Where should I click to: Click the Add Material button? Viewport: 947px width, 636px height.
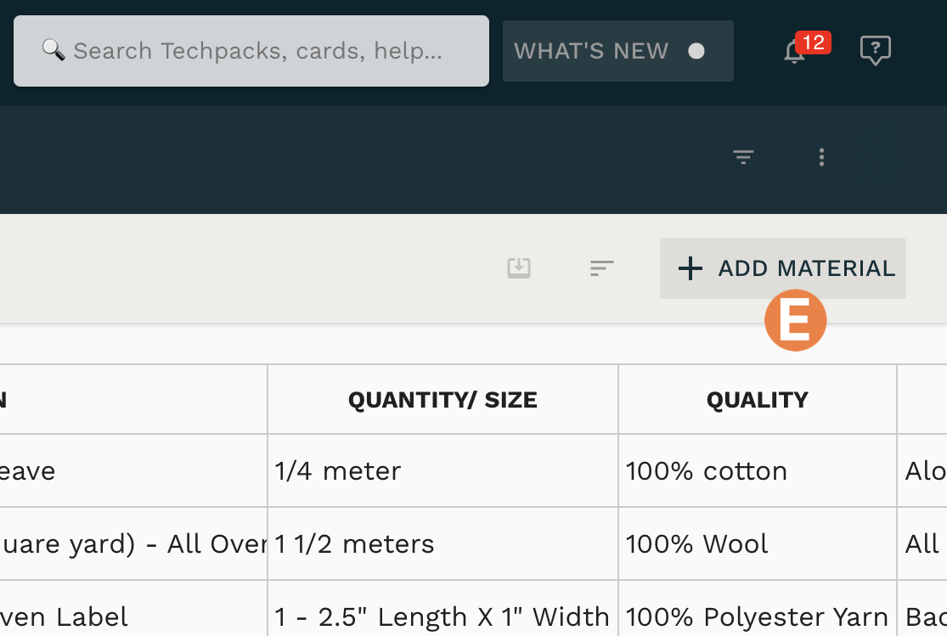coord(783,268)
